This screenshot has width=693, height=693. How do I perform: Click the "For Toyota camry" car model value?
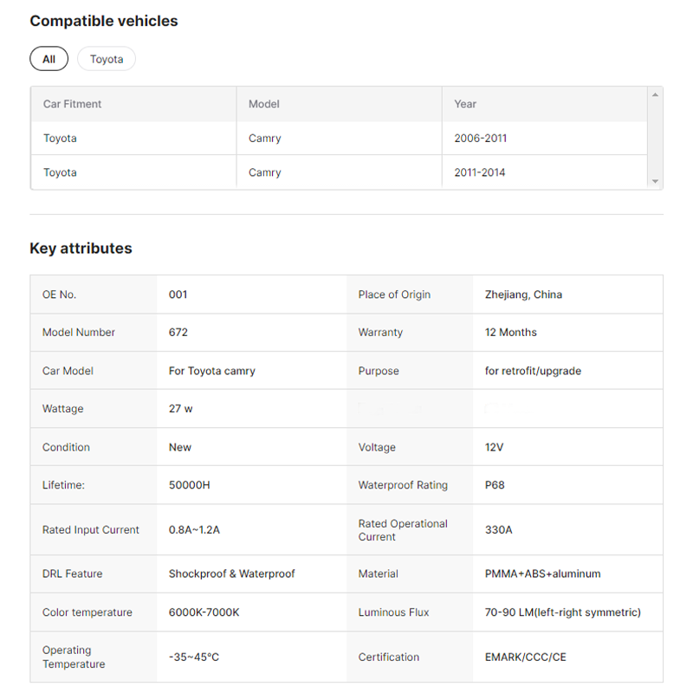[212, 371]
